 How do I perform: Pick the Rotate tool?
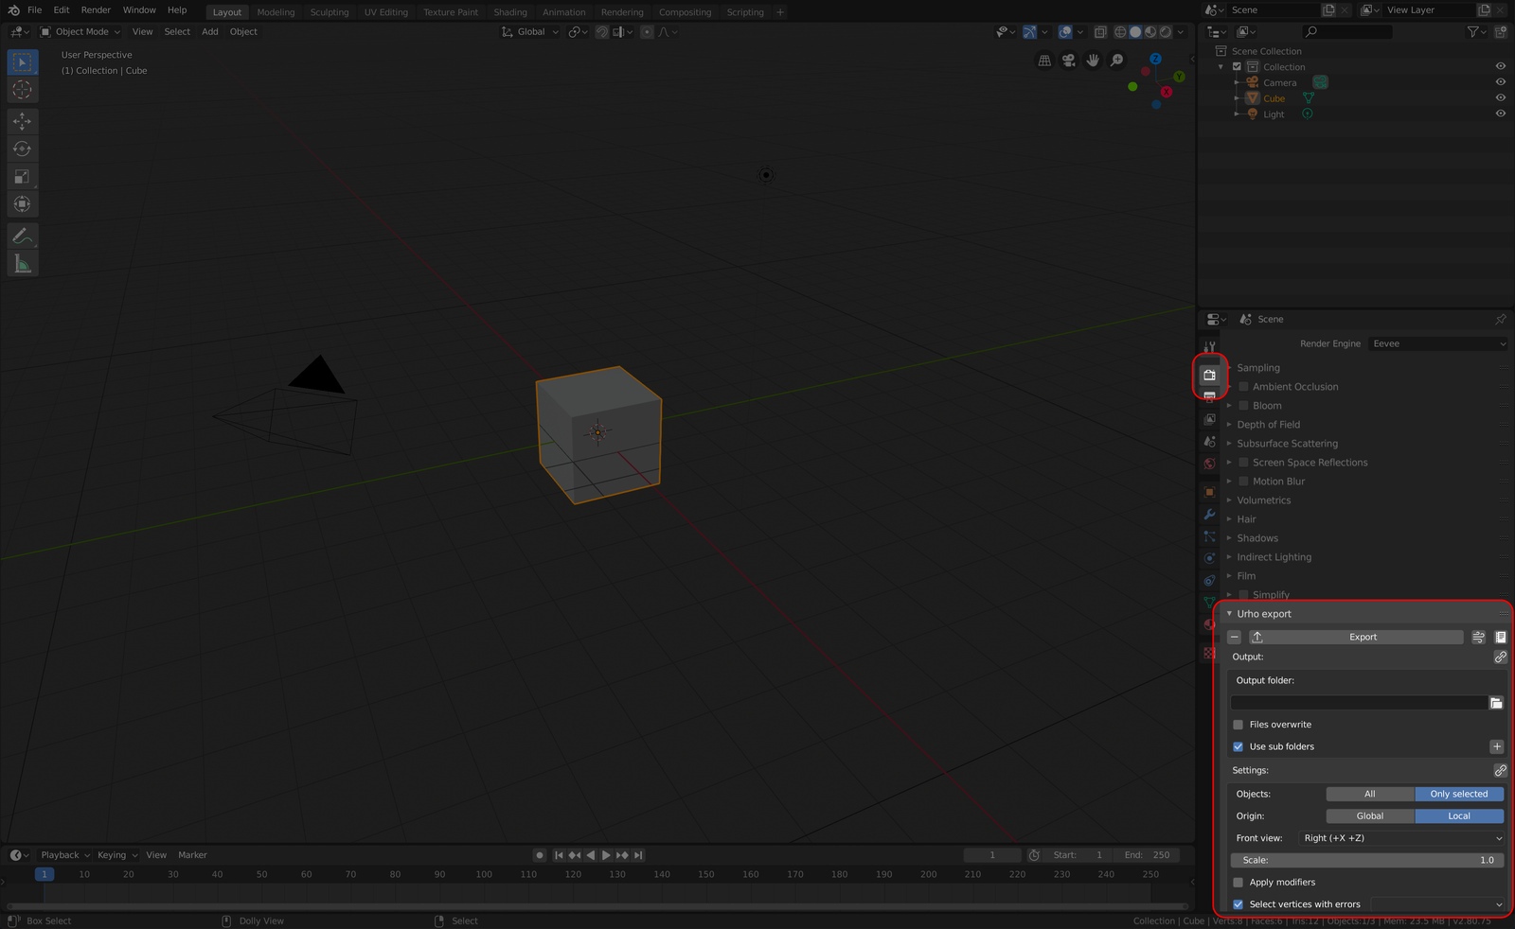click(23, 149)
